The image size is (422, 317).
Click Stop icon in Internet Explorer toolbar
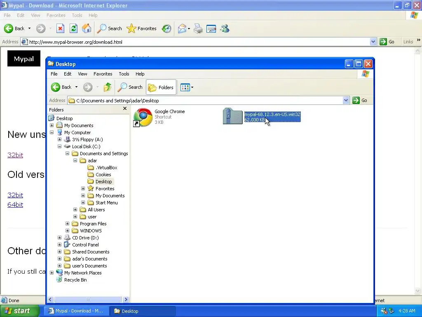(x=60, y=28)
